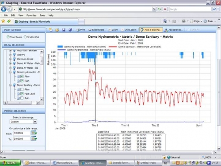Switch to the FlowWorksGra... taskbar item
The width and height of the screenshot is (221, 166).
[x=65, y=163]
